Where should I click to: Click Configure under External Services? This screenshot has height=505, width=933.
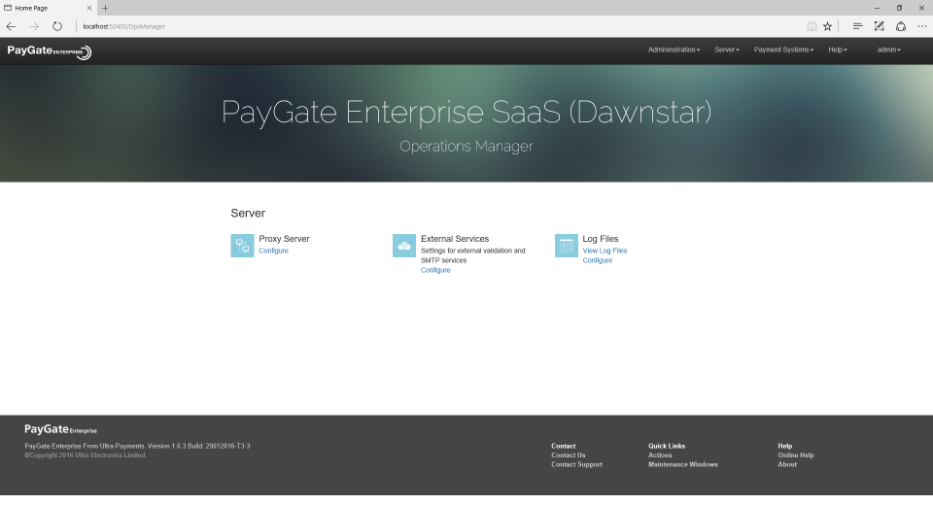(x=435, y=270)
